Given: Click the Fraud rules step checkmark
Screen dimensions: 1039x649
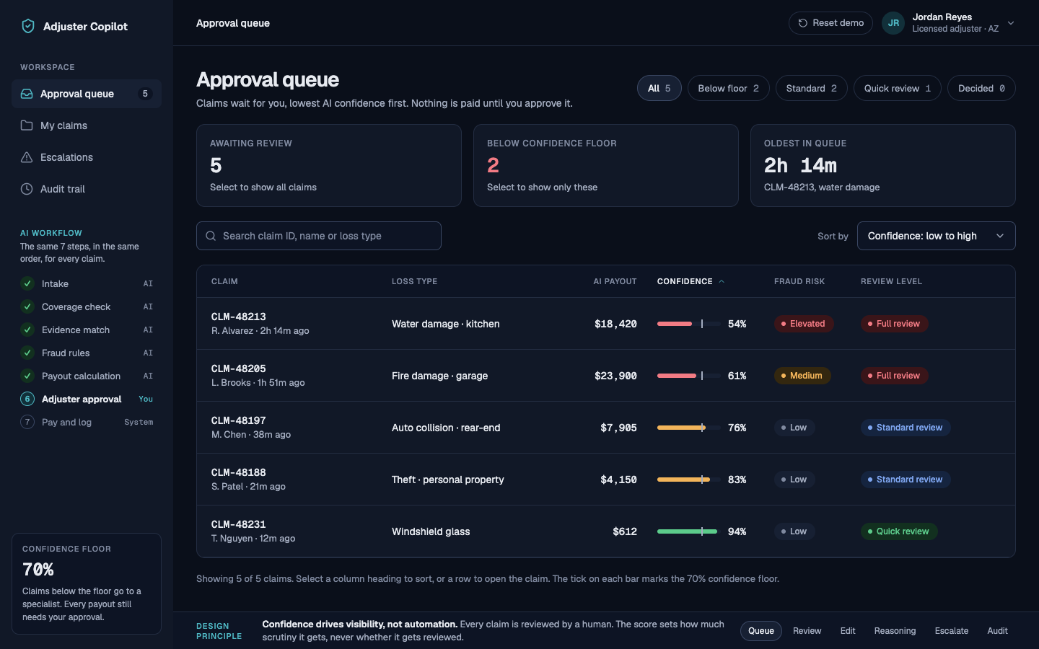Looking at the screenshot, I should pyautogui.click(x=27, y=353).
